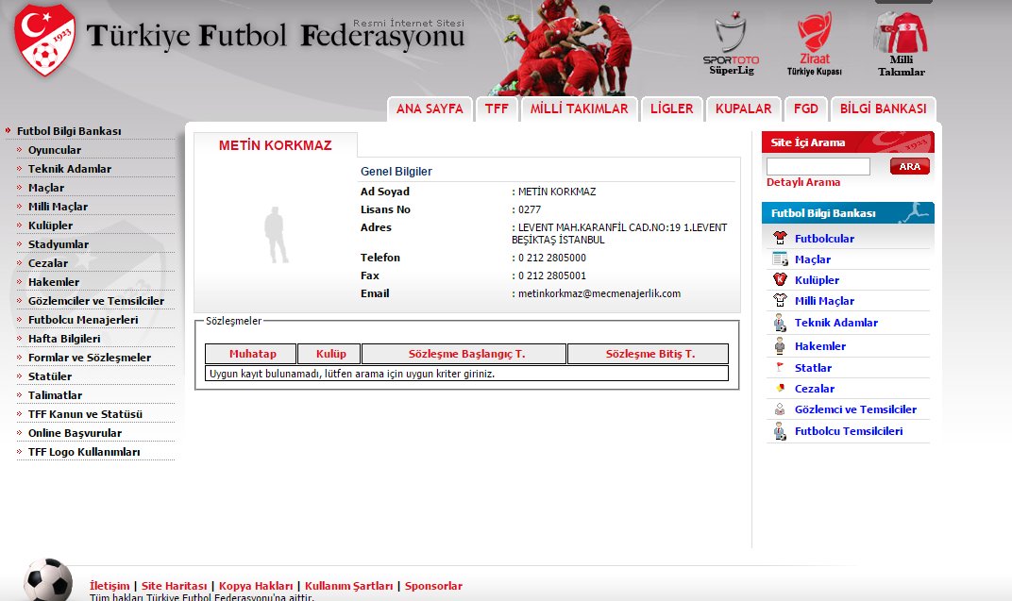This screenshot has height=601, width=1012.
Task: Open the TFF navigation tab
Action: [x=497, y=109]
